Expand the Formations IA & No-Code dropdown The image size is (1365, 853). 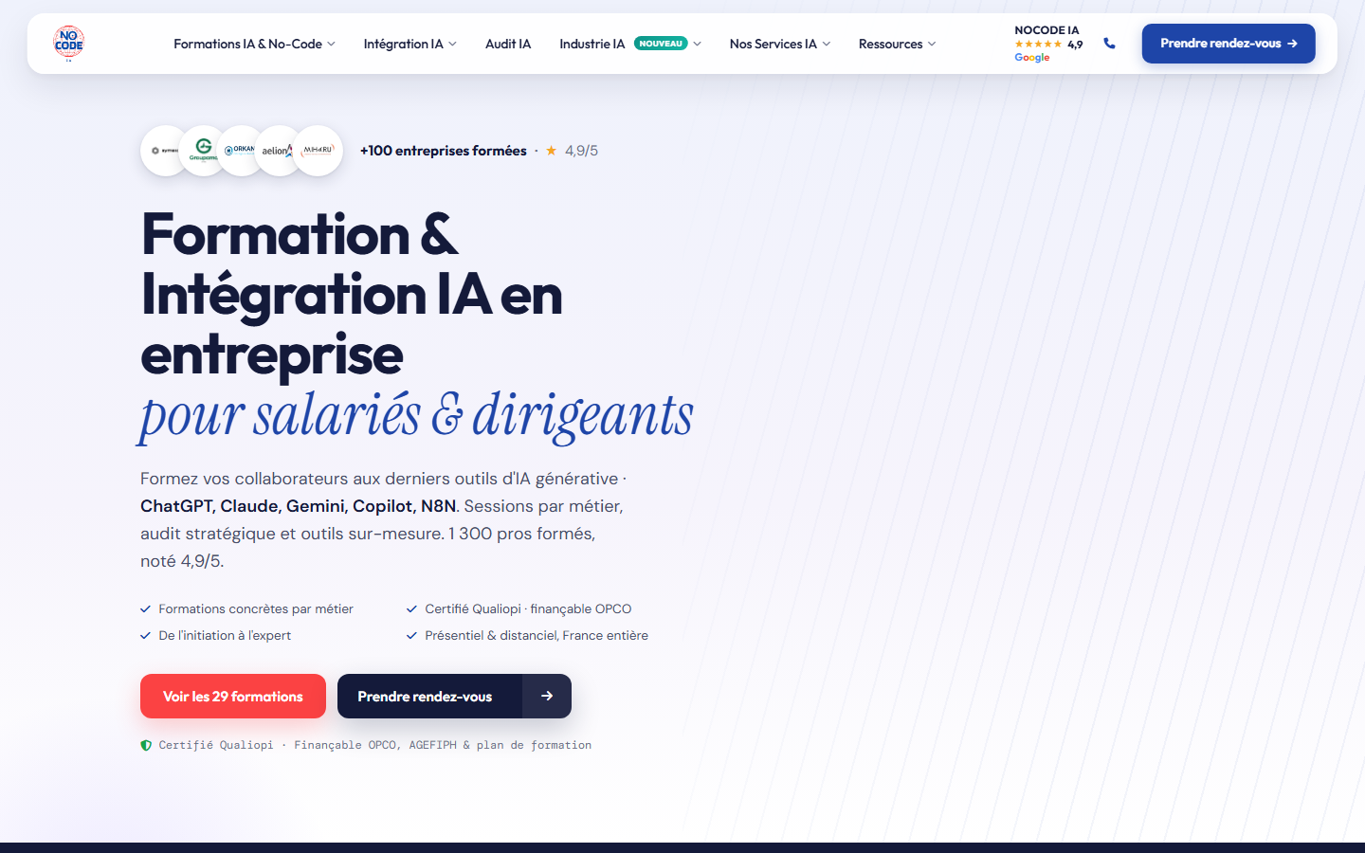[x=254, y=44]
